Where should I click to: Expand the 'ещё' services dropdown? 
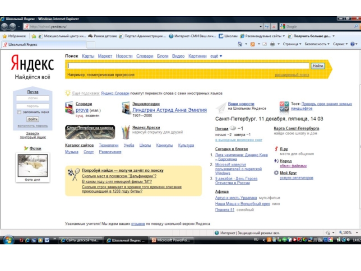tap(216, 56)
